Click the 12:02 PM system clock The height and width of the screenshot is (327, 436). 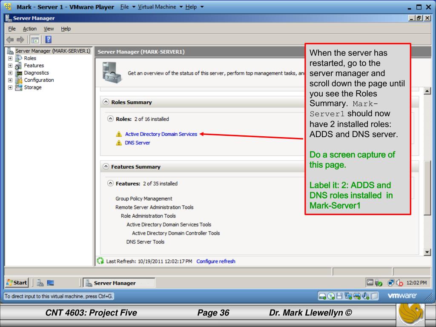coord(416,283)
